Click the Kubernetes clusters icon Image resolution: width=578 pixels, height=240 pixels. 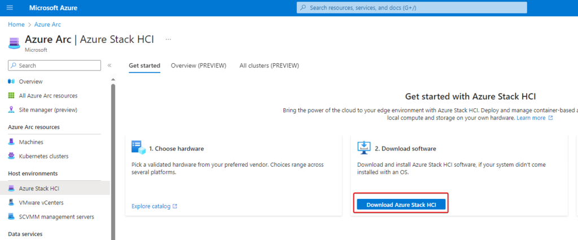11,156
